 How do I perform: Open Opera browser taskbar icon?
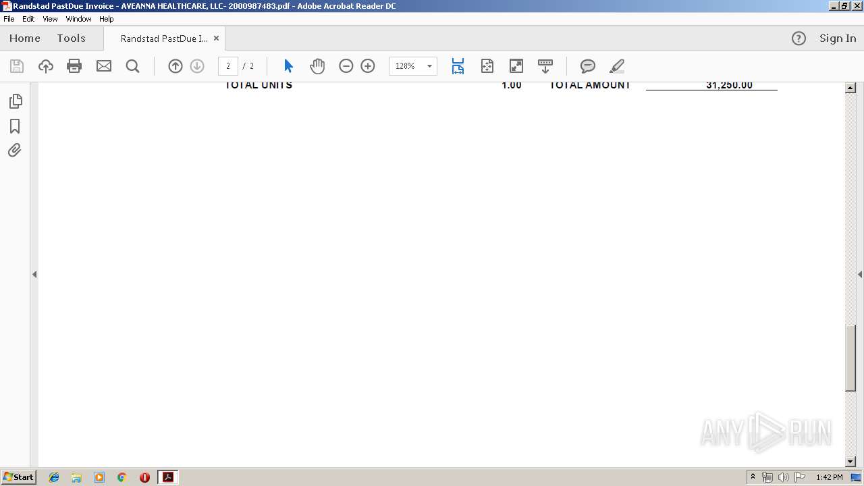coord(144,477)
